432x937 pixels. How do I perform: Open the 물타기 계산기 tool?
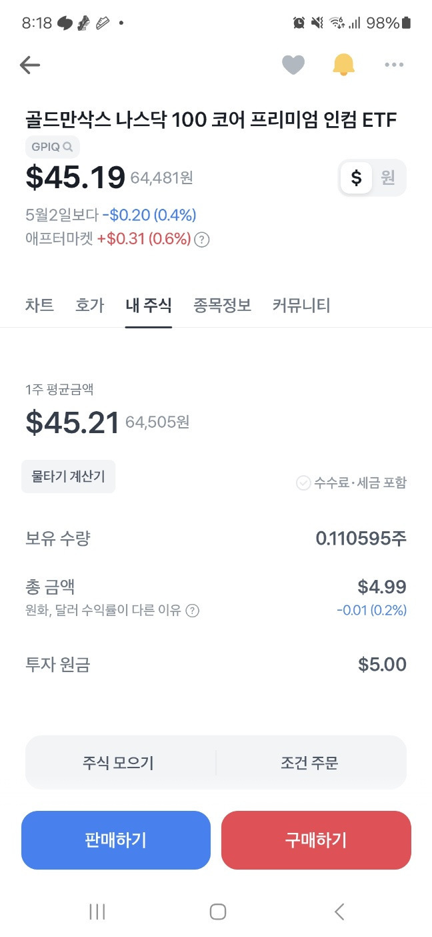[x=68, y=476]
